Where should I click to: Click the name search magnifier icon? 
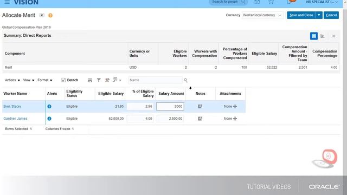click(185, 80)
